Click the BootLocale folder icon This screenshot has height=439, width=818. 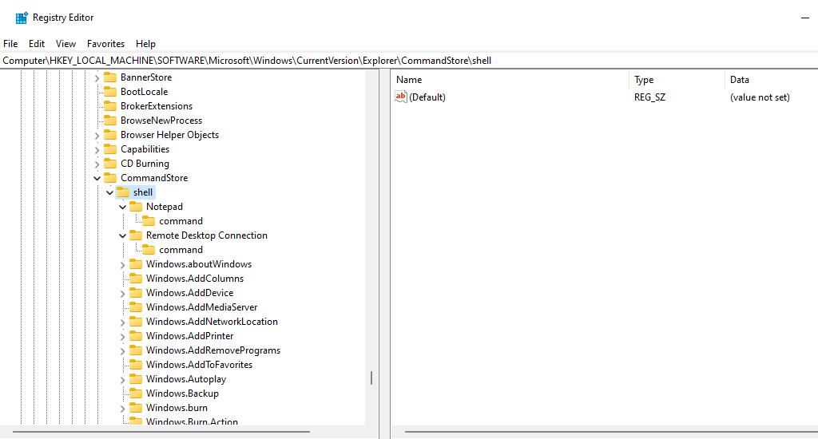110,92
